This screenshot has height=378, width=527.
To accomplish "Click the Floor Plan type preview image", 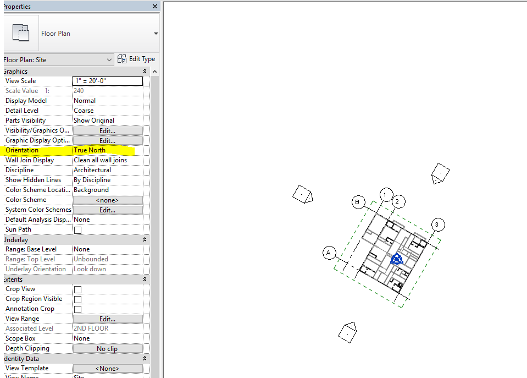I will tap(21, 32).
